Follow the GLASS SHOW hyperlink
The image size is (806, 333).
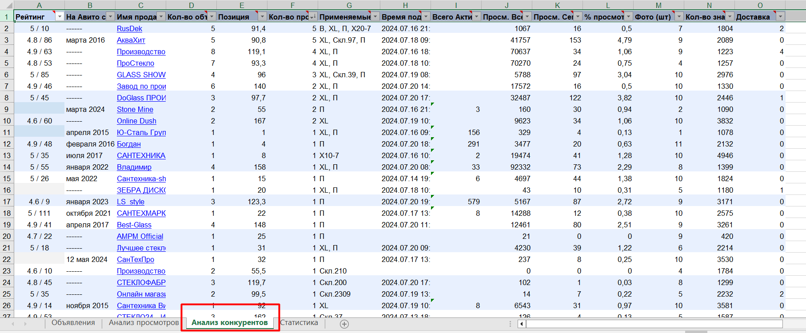pos(141,75)
